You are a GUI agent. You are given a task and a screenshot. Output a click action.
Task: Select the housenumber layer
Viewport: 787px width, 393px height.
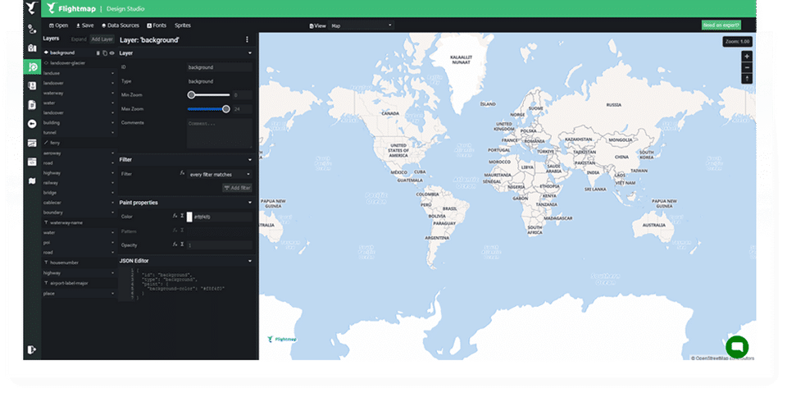(79, 263)
